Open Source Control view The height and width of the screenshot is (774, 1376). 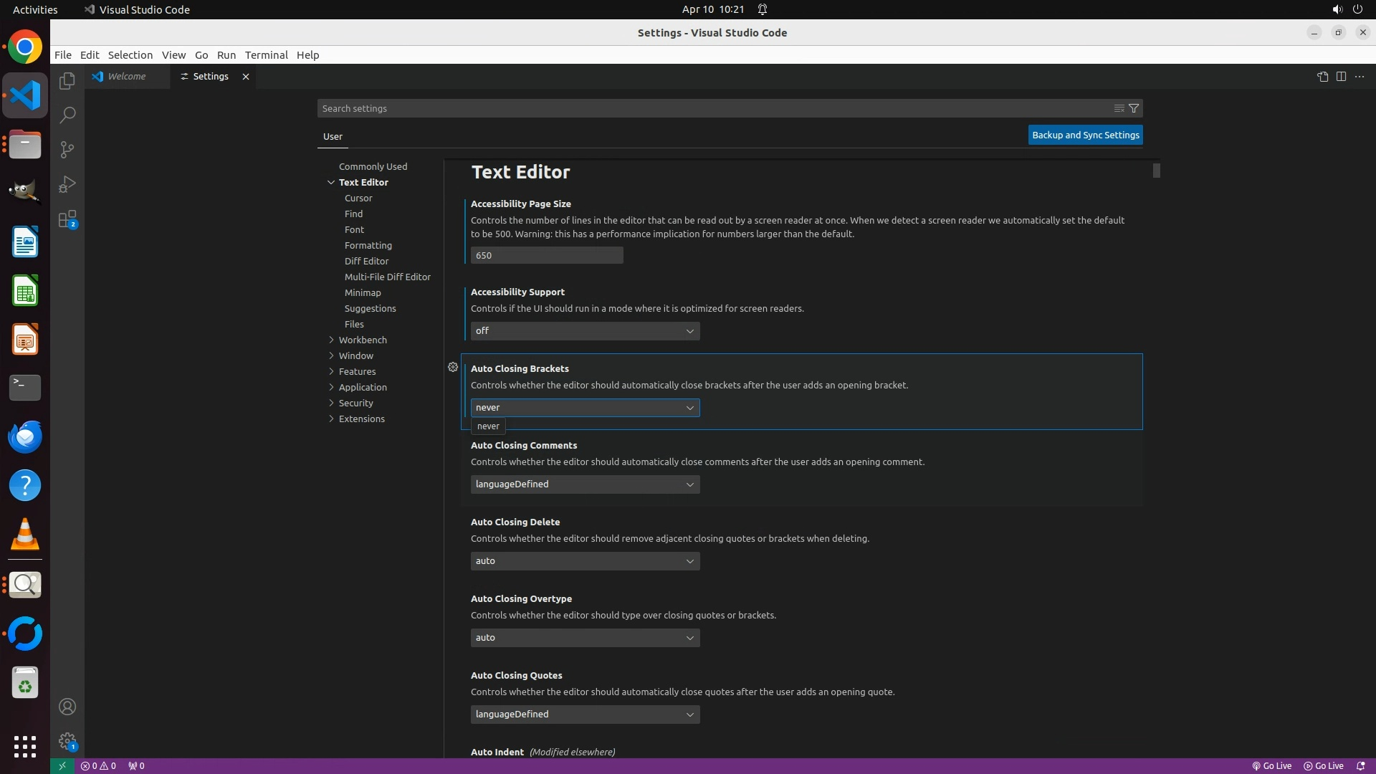coord(67,150)
